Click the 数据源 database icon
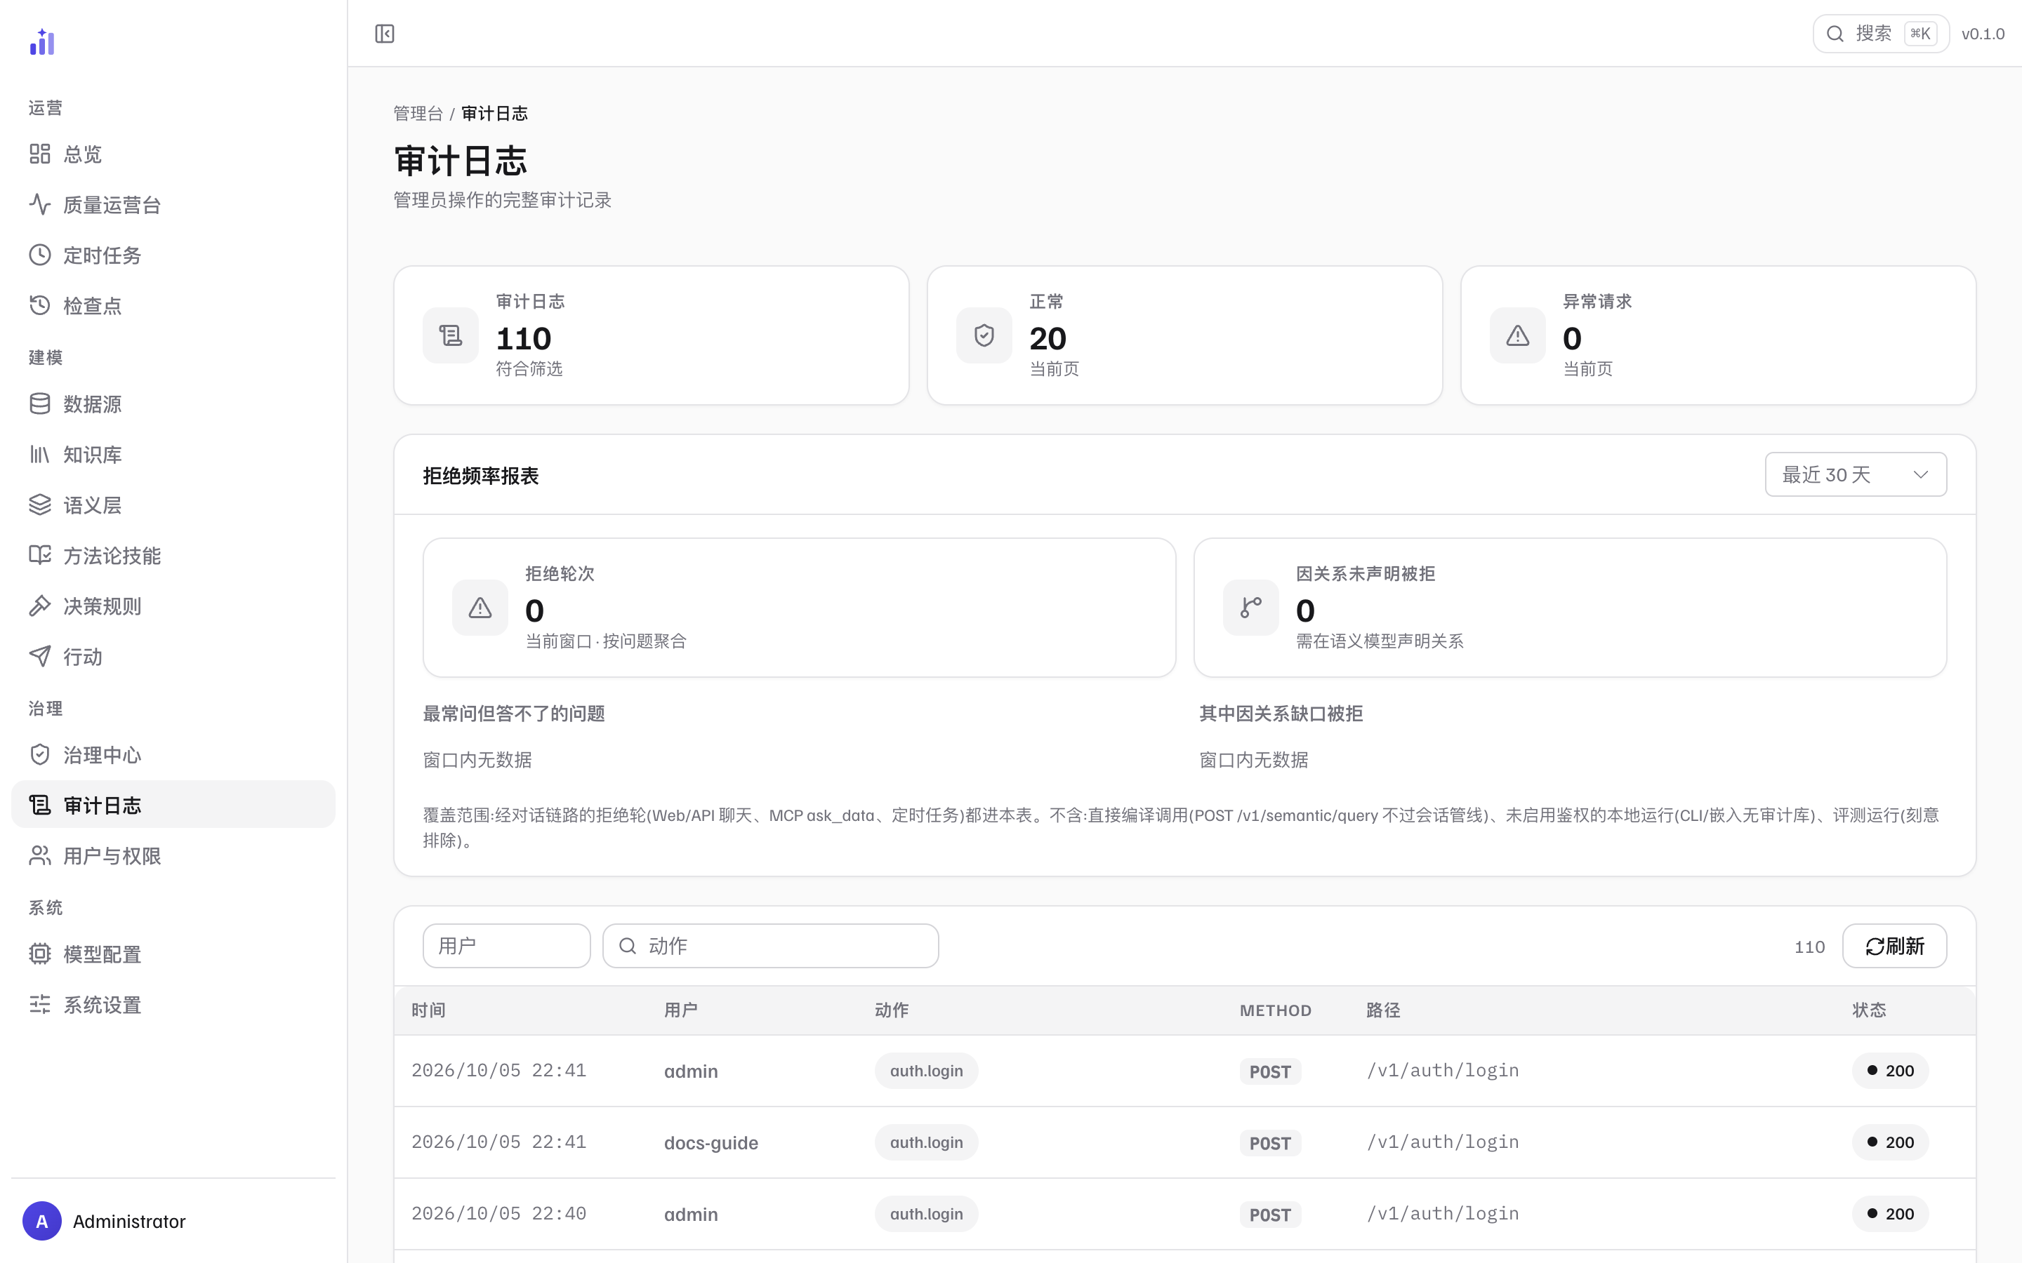Image resolution: width=2022 pixels, height=1263 pixels. (x=40, y=404)
